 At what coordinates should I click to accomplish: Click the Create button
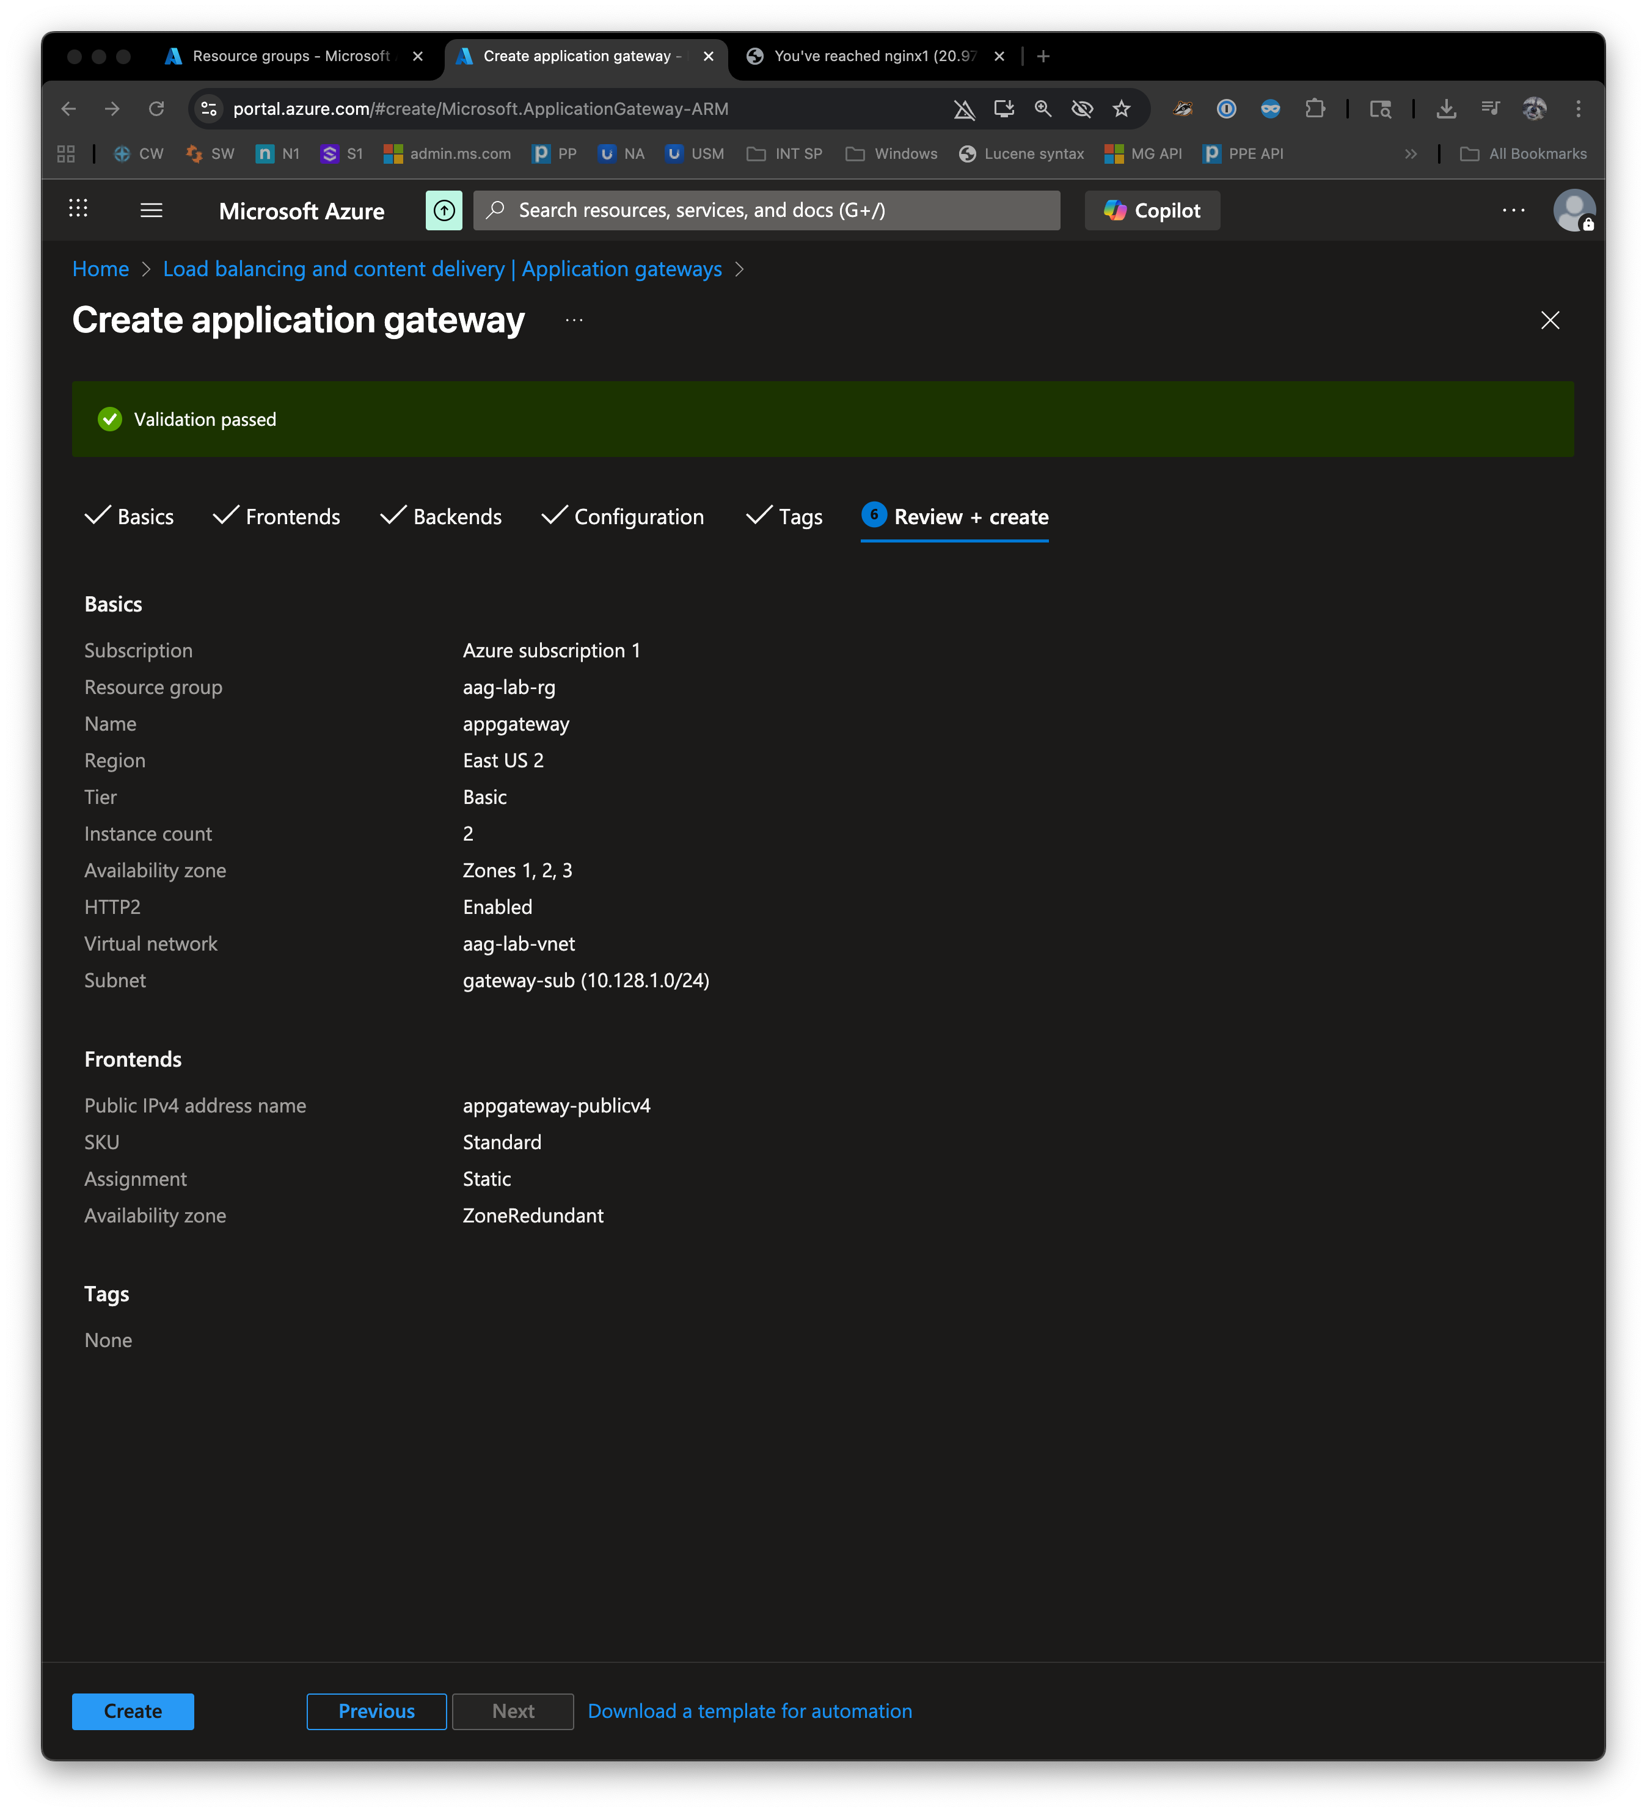click(x=133, y=1711)
